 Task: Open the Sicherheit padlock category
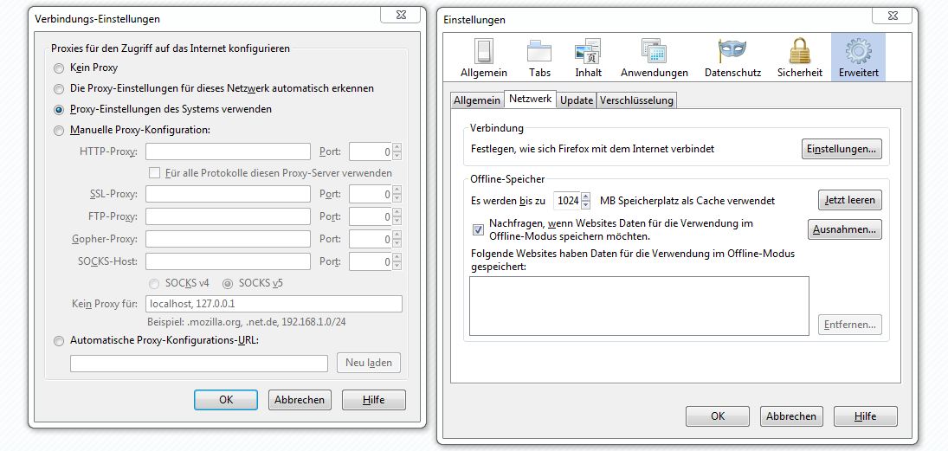coord(800,59)
